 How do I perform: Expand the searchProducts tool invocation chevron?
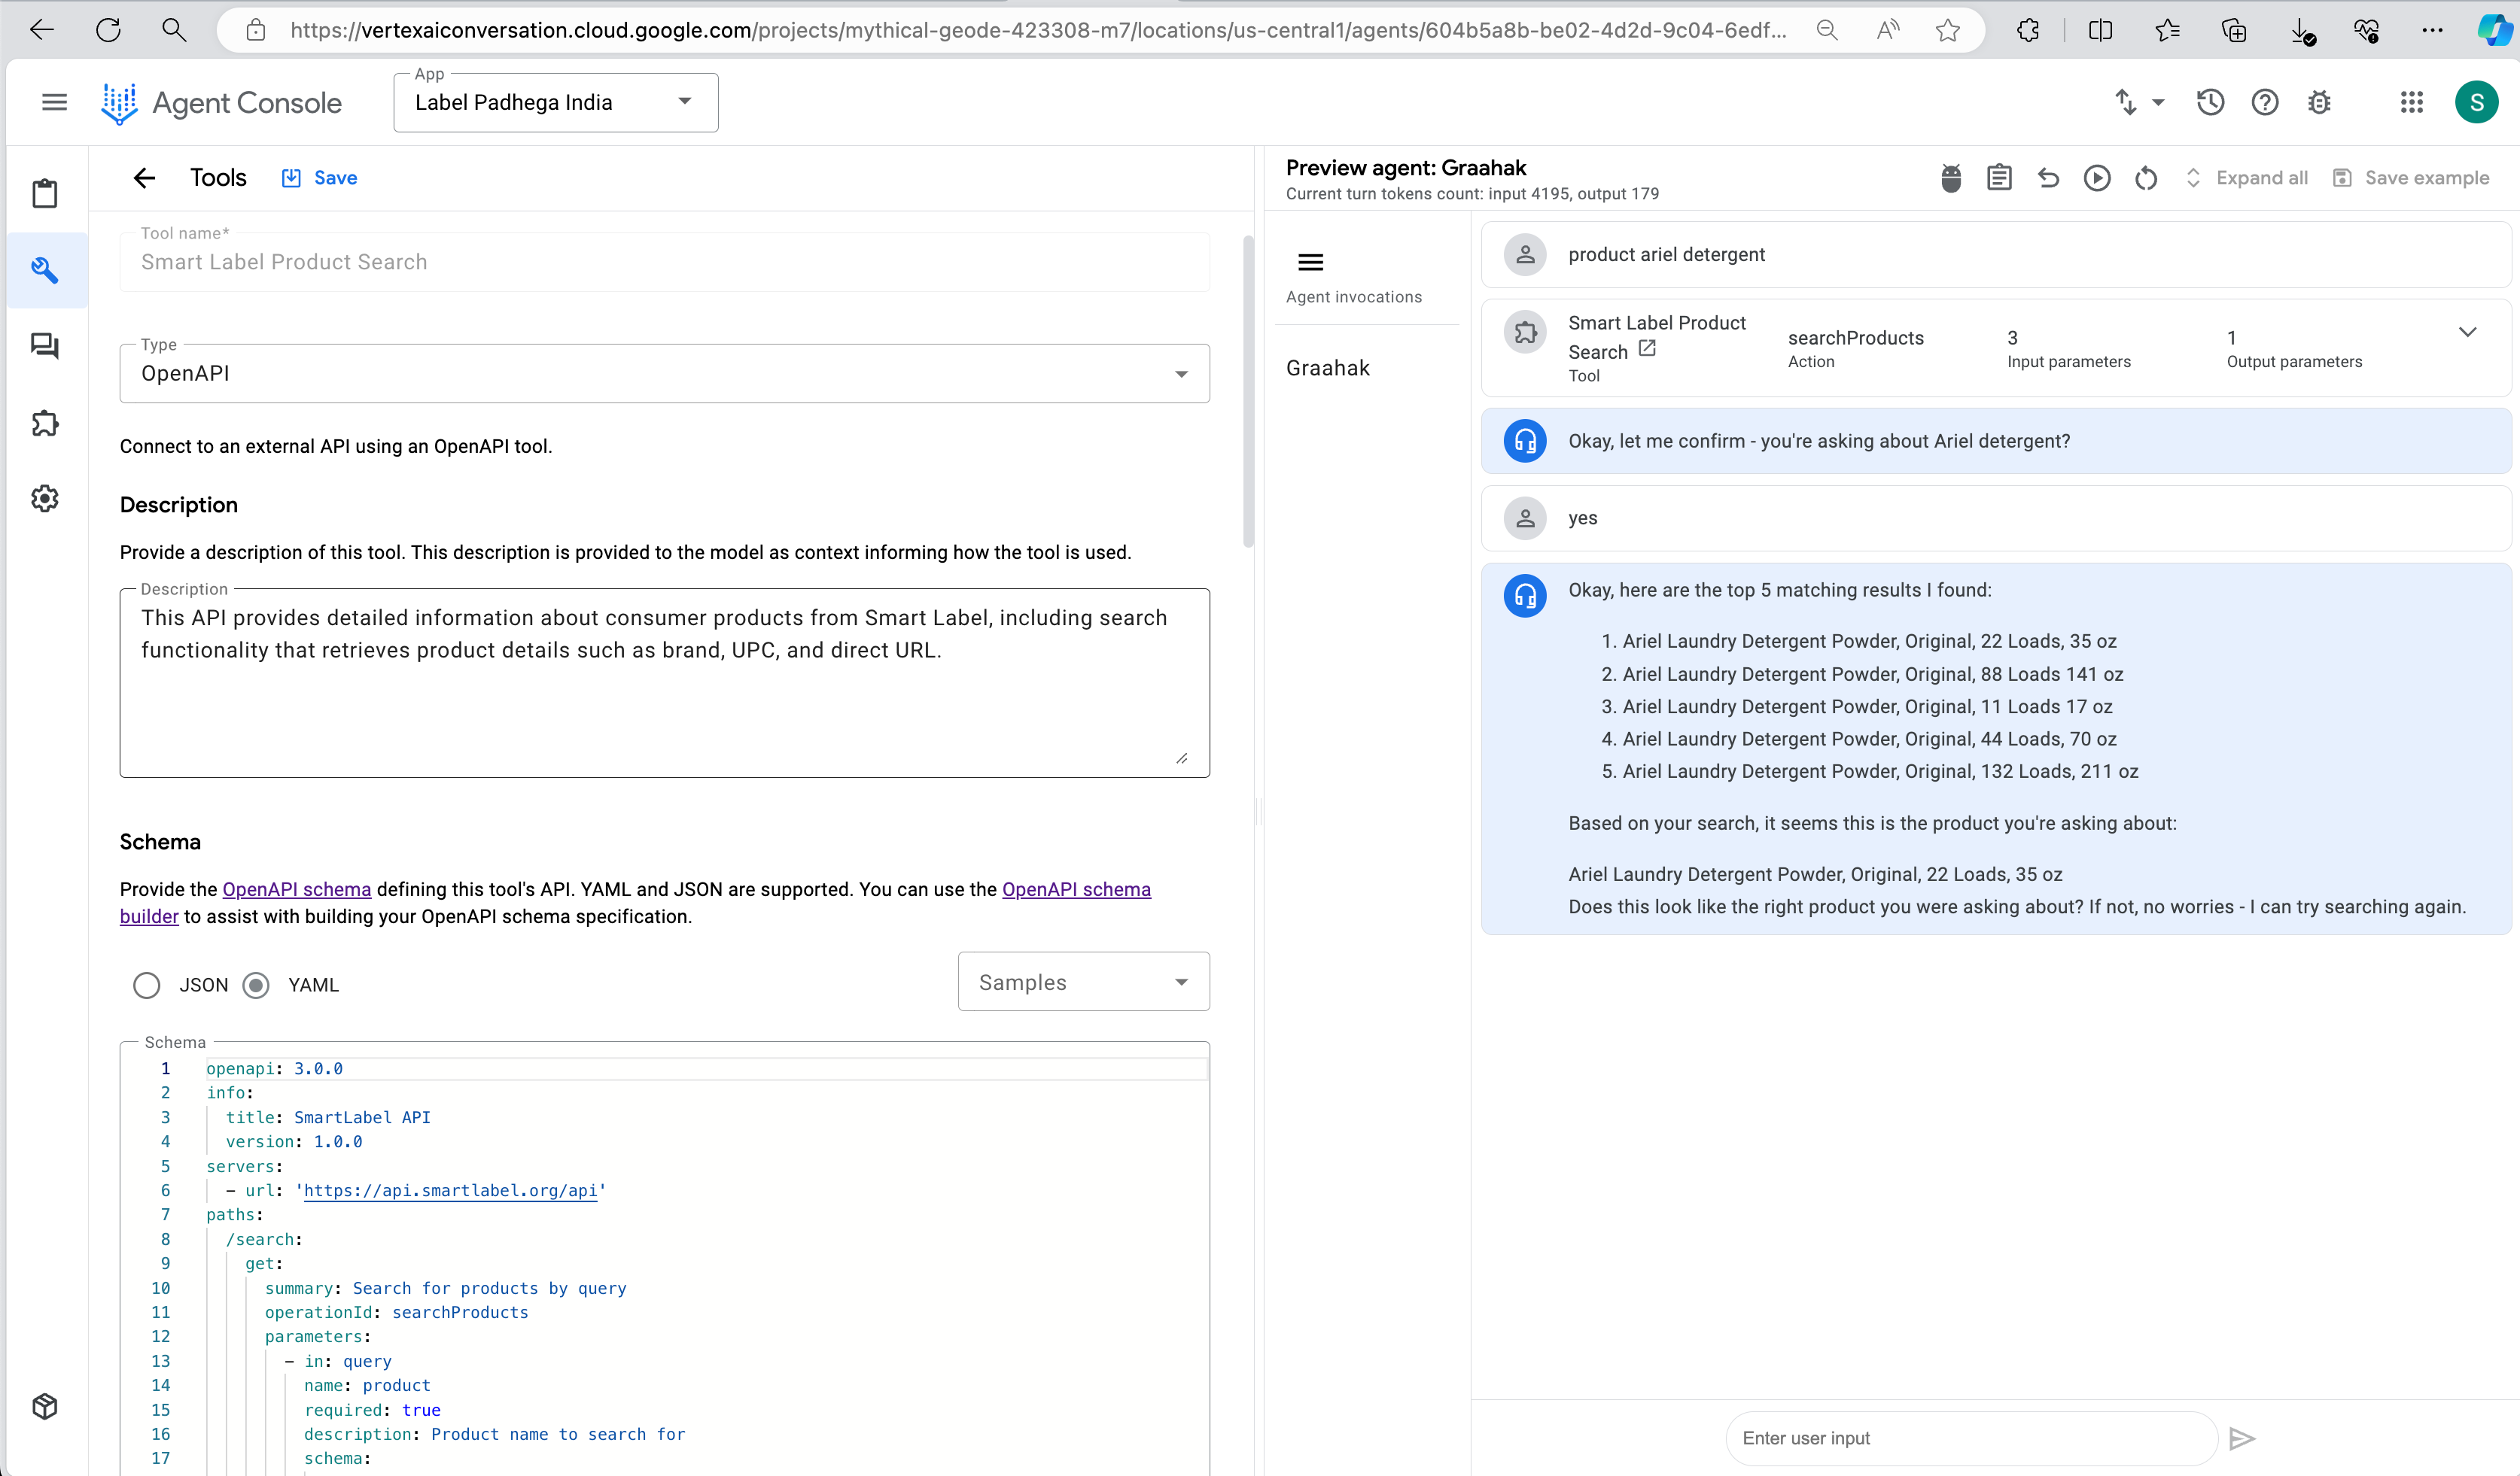[2467, 332]
